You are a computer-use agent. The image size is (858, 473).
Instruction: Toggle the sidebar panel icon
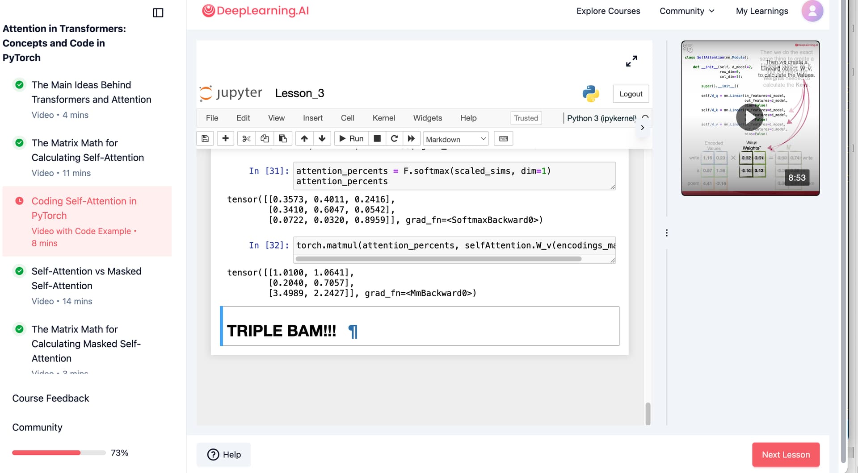point(158,12)
